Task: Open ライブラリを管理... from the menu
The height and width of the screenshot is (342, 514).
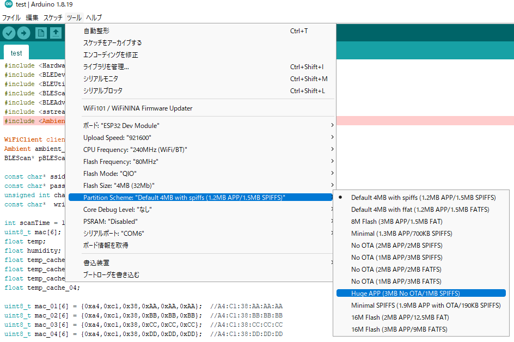Action: click(200, 67)
